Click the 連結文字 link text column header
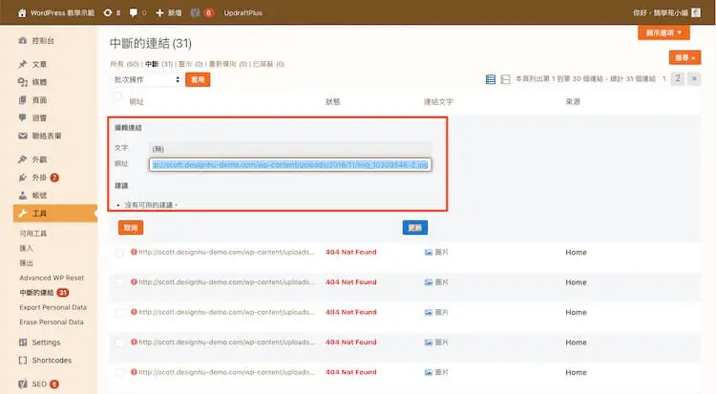The image size is (716, 394). pyautogui.click(x=438, y=102)
